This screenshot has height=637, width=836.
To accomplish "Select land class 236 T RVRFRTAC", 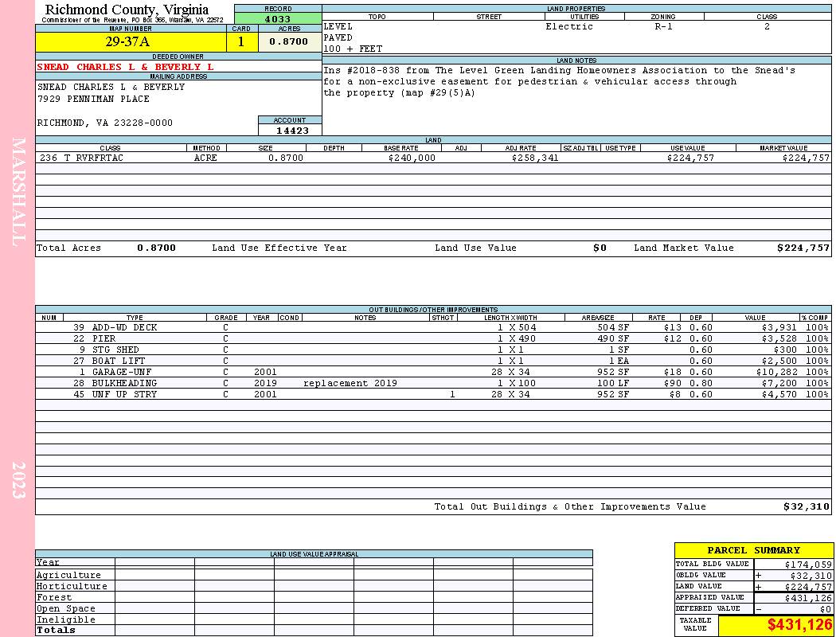I will 81,158.
